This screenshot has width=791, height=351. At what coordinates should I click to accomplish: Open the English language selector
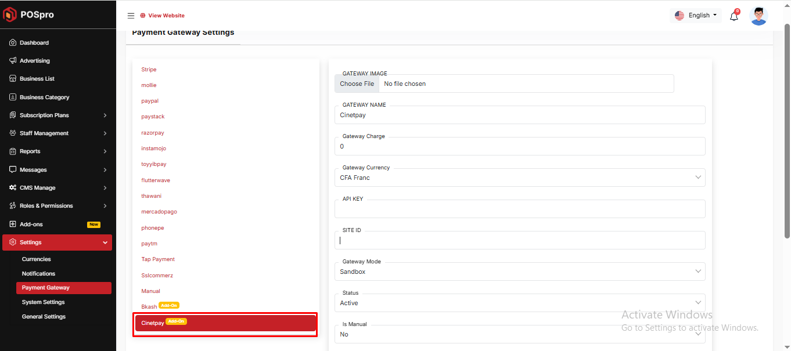[x=696, y=16]
